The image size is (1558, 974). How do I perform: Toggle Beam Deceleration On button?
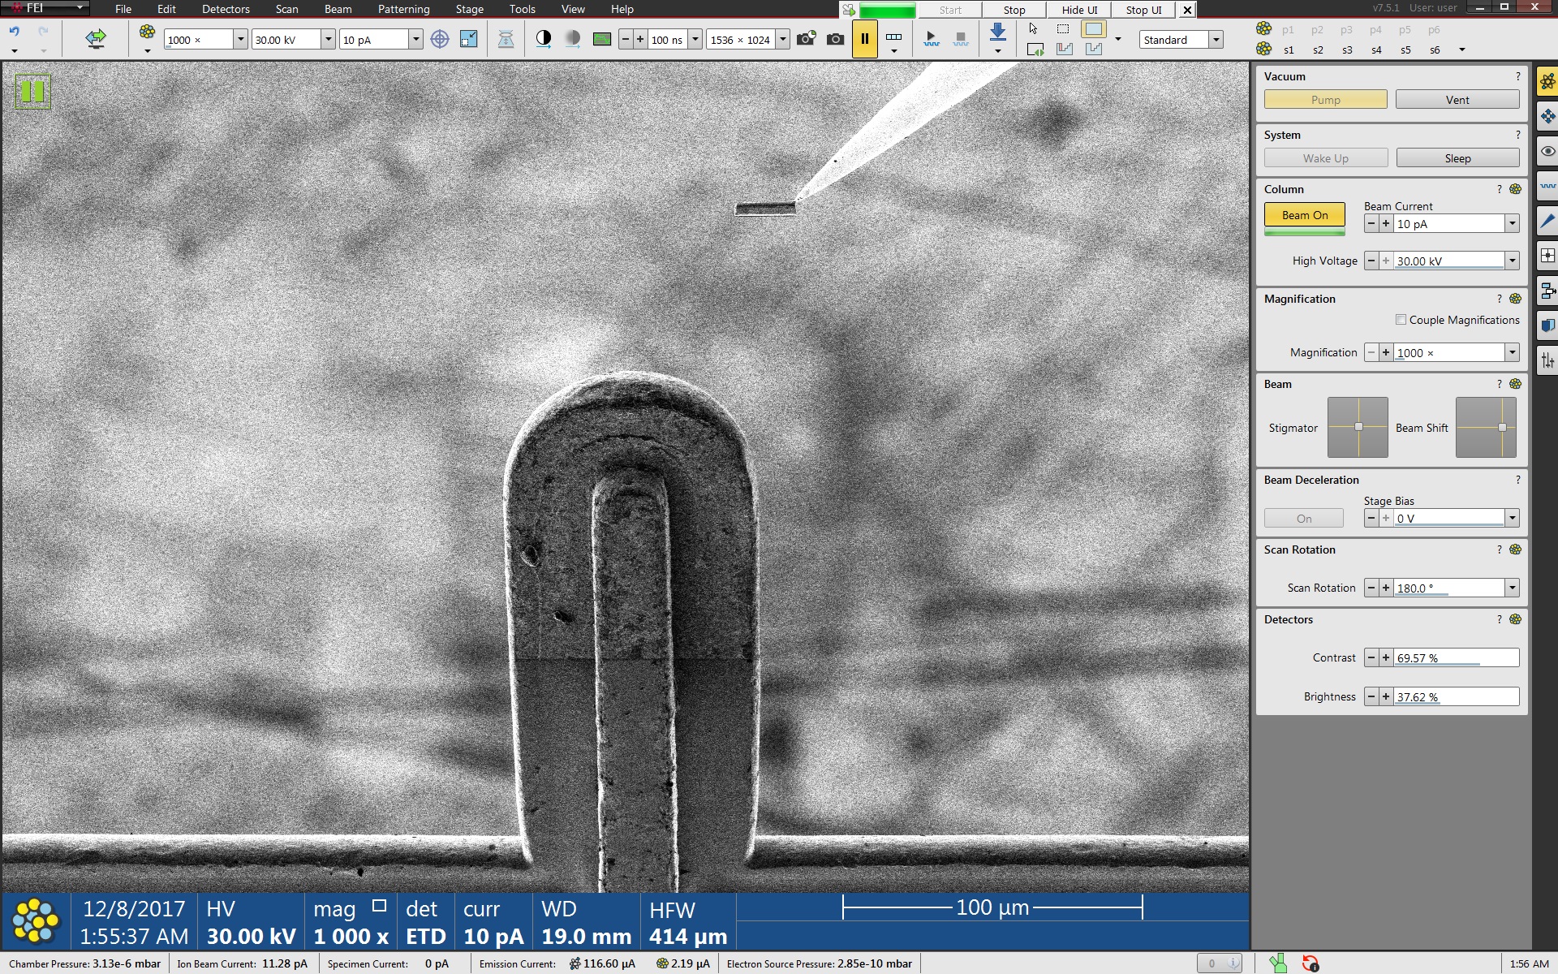click(1303, 519)
